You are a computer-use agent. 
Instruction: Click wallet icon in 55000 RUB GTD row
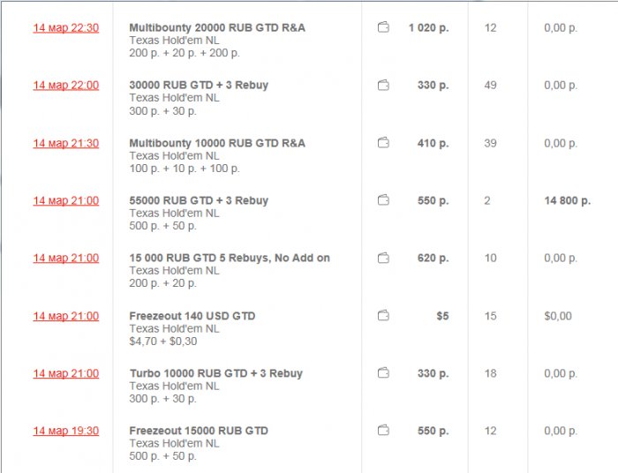(383, 200)
